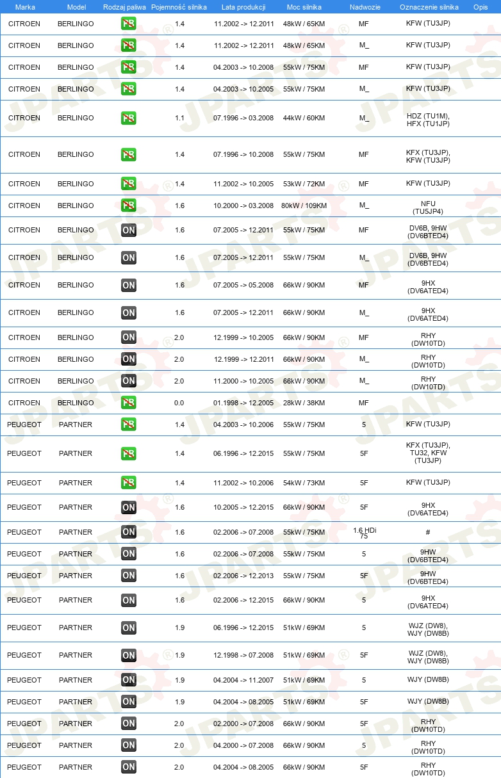Click the Lata produkcji column header

(243, 7)
